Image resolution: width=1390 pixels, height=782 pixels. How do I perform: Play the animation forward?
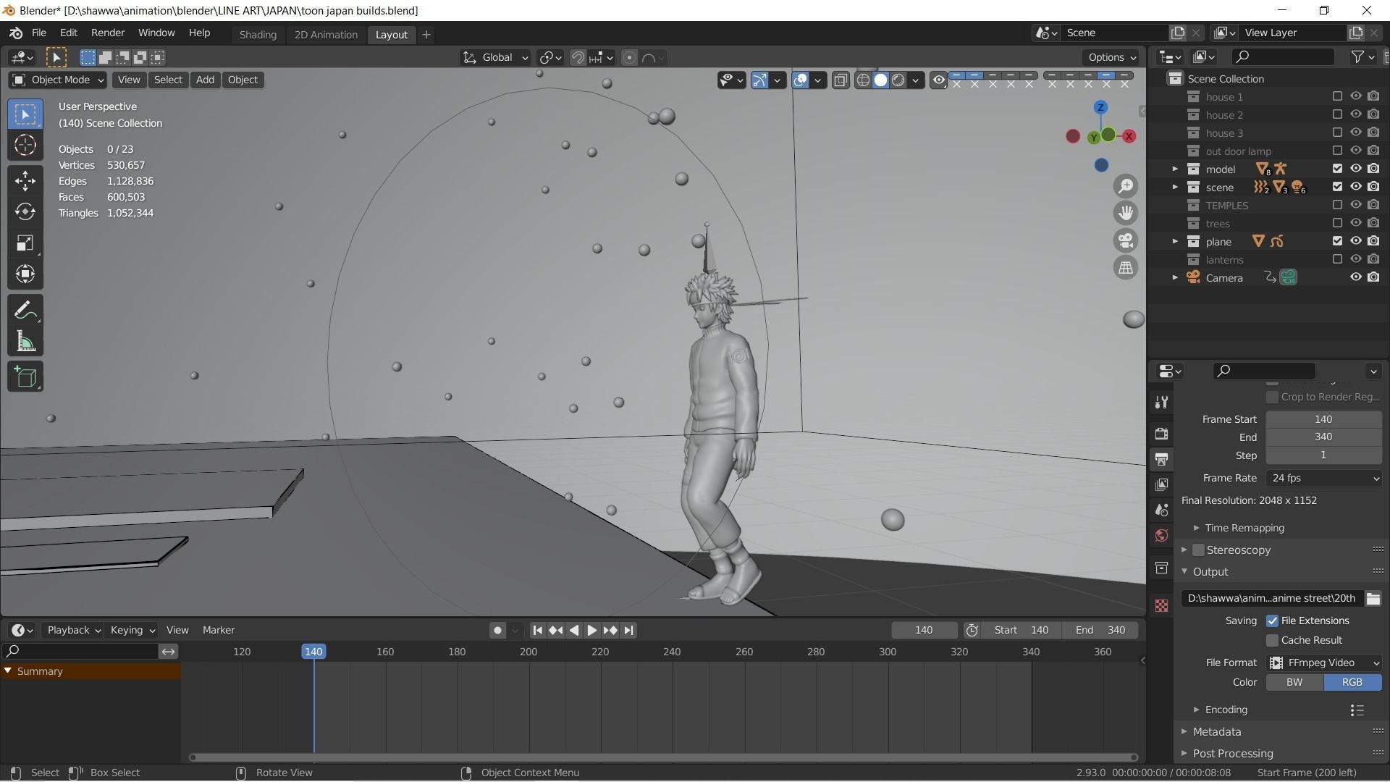tap(591, 630)
